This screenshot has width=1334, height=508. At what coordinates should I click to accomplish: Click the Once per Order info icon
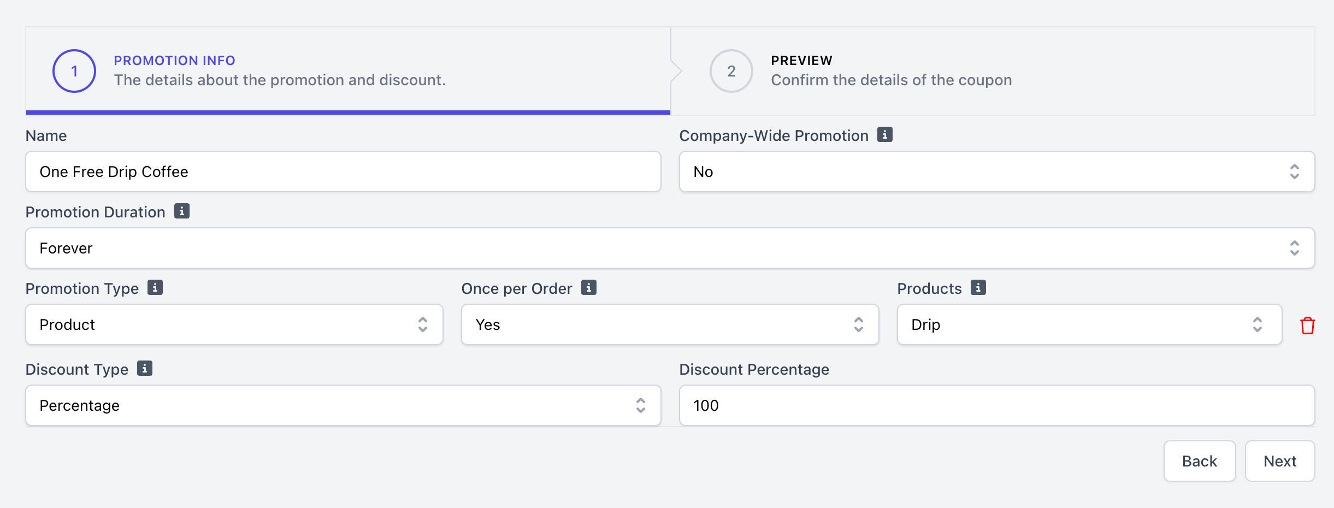pyautogui.click(x=588, y=287)
